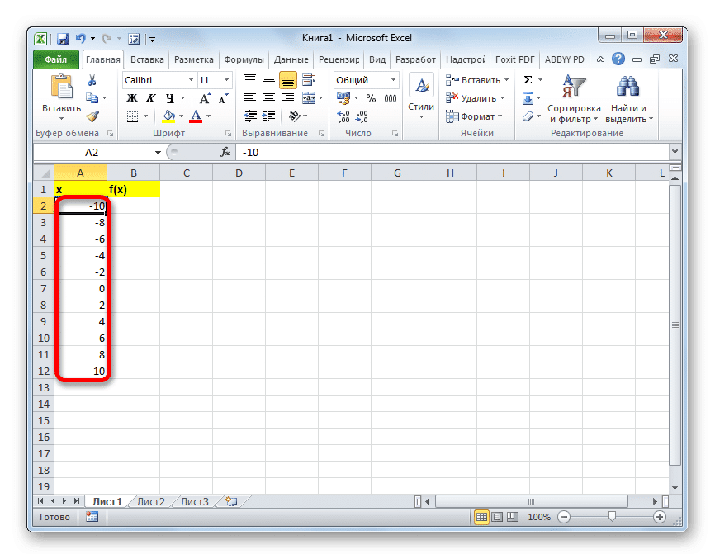Toggle bottom vertical alignment
The image size is (715, 559).
pyautogui.click(x=287, y=81)
